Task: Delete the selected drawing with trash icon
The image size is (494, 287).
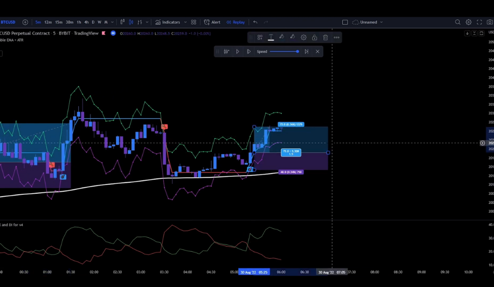Action: [x=325, y=37]
